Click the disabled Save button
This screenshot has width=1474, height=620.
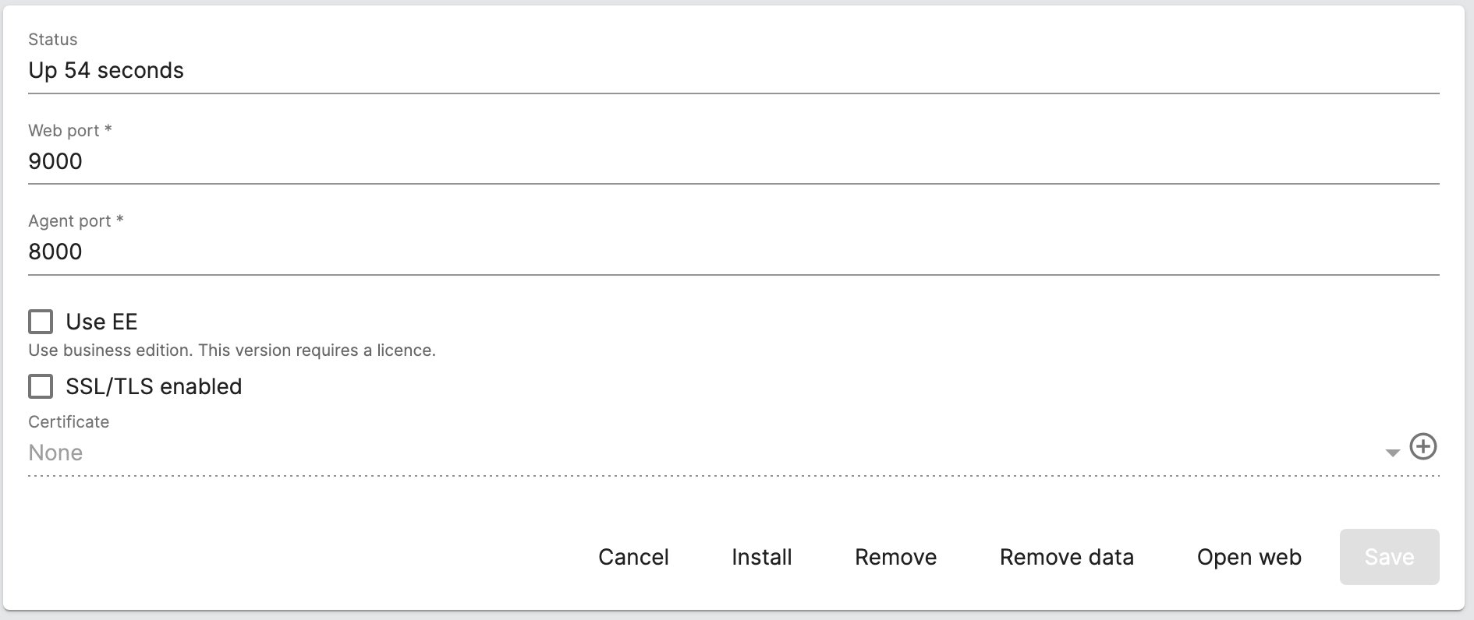[1388, 557]
